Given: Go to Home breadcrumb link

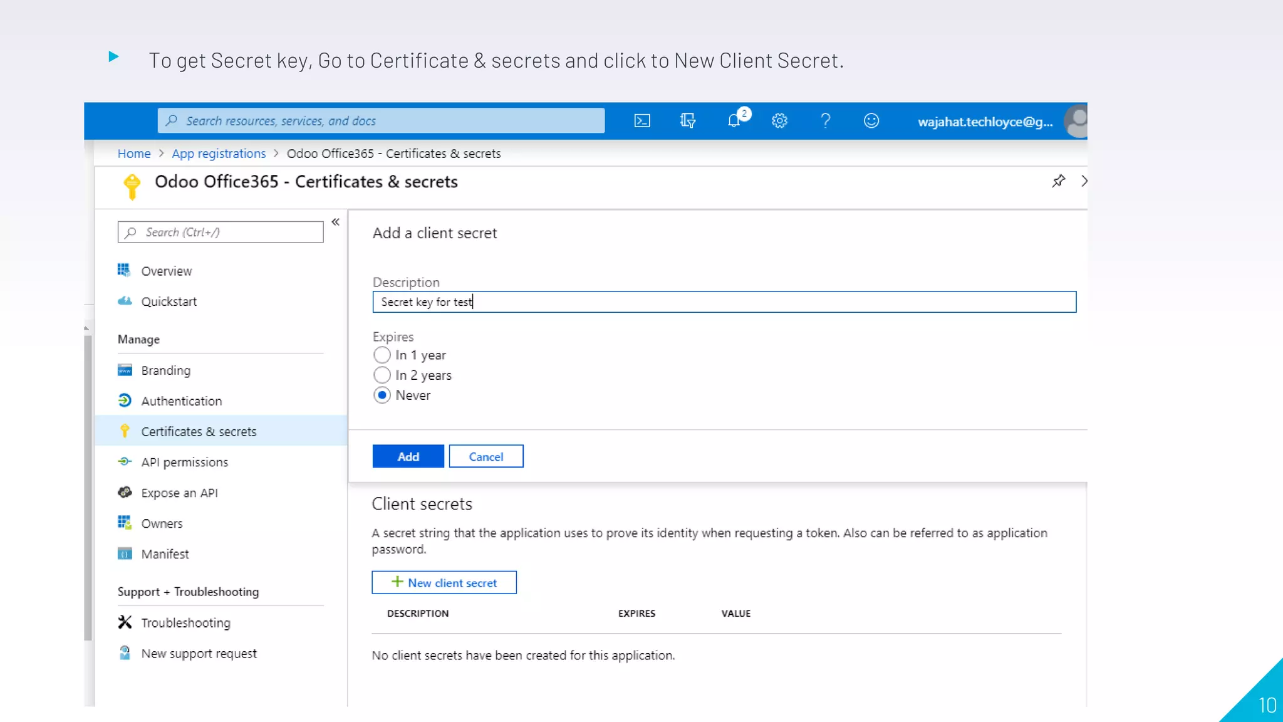Looking at the screenshot, I should [134, 154].
